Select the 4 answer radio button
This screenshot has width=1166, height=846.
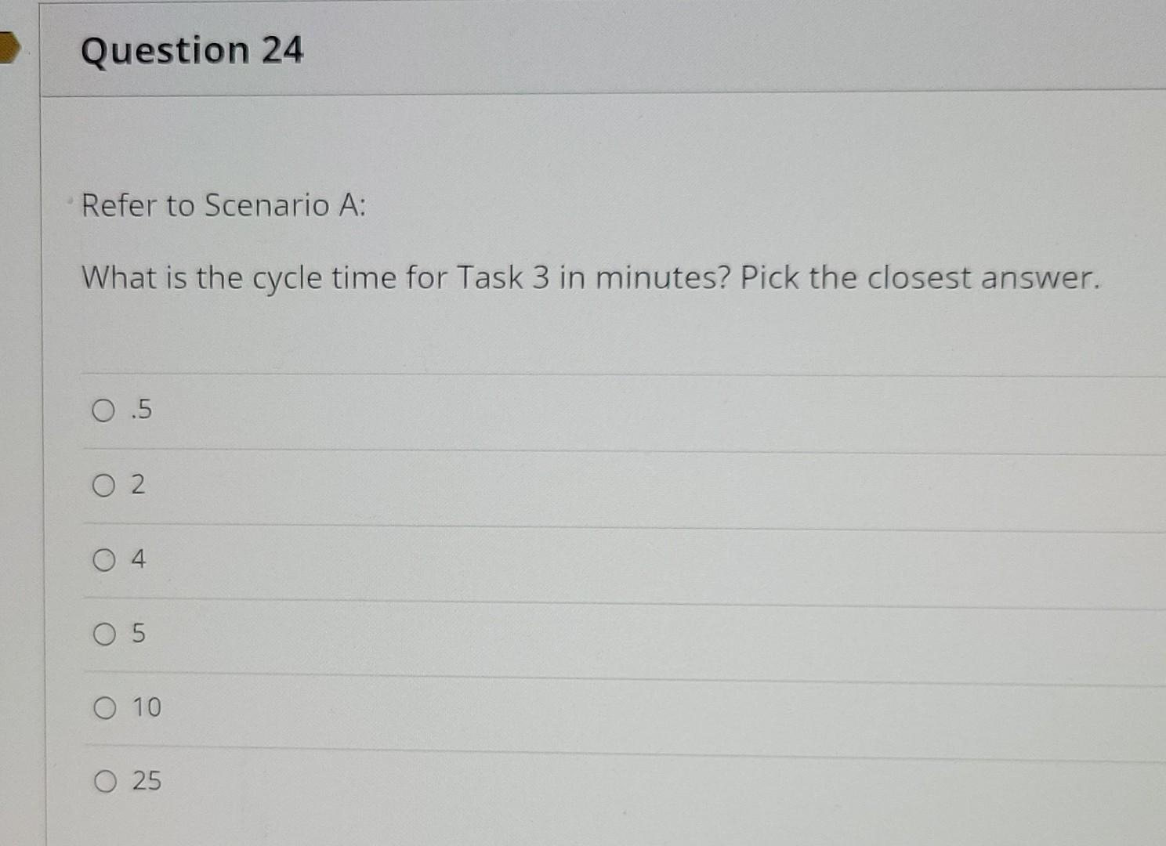(103, 559)
